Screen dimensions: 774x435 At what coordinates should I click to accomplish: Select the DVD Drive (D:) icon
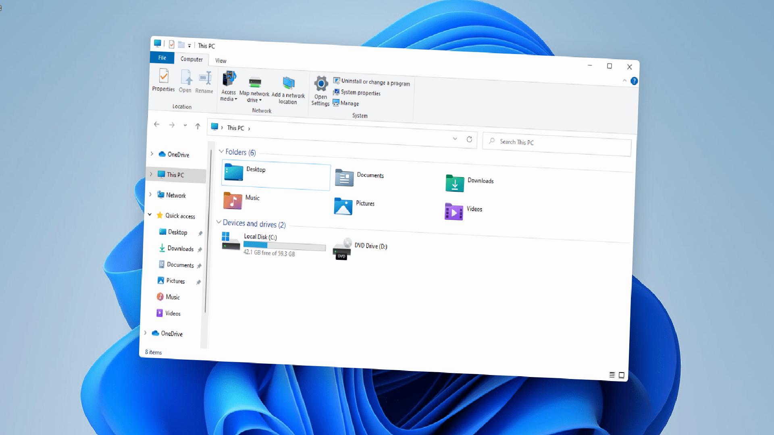pos(342,249)
